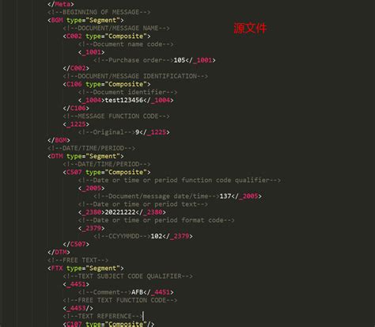The height and width of the screenshot is (327, 375).
Task: Click the TEXT REFERENCE comment line
Action: click(x=103, y=316)
